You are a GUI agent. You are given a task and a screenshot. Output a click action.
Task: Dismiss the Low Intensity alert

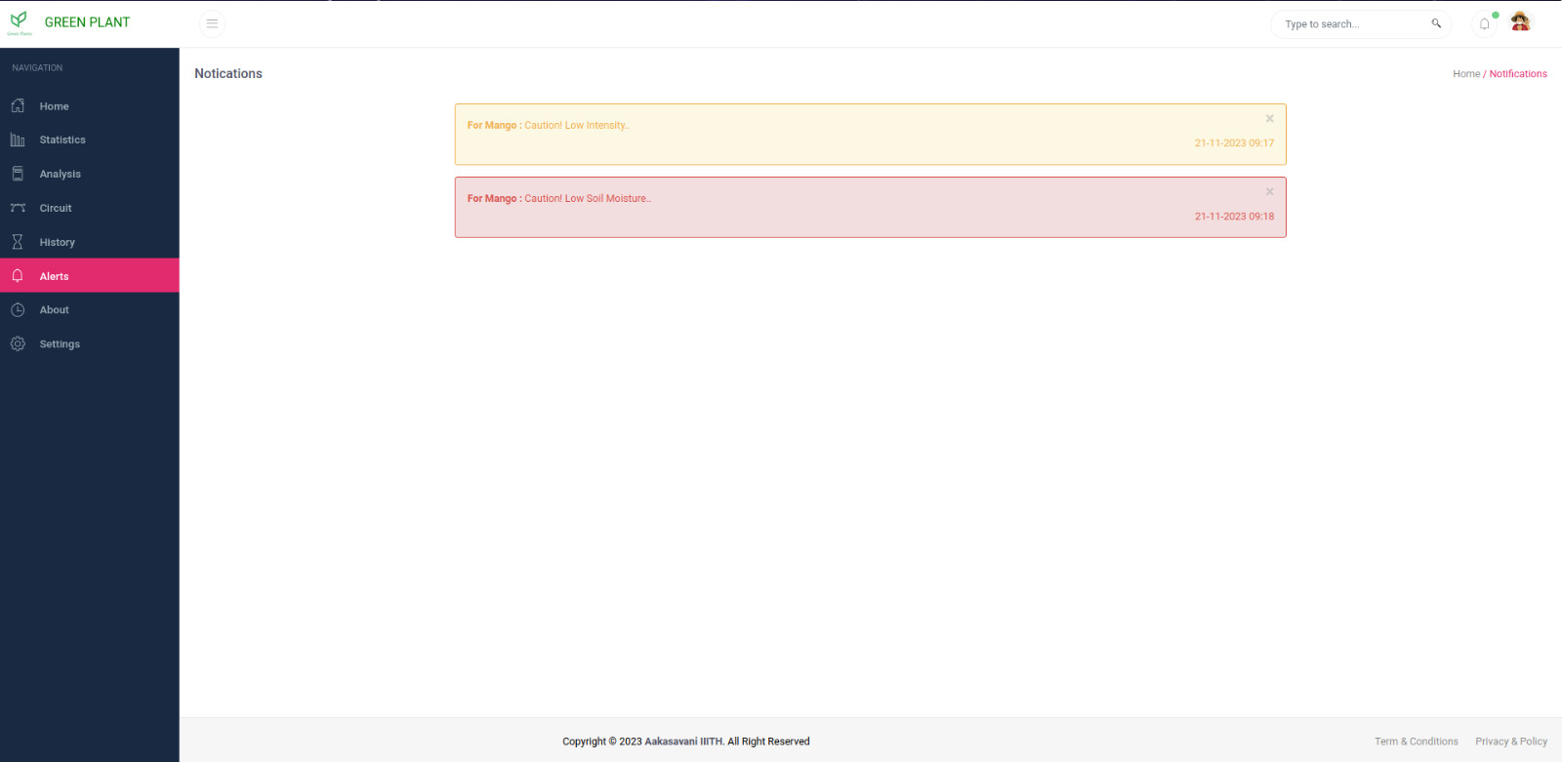pos(1269,118)
